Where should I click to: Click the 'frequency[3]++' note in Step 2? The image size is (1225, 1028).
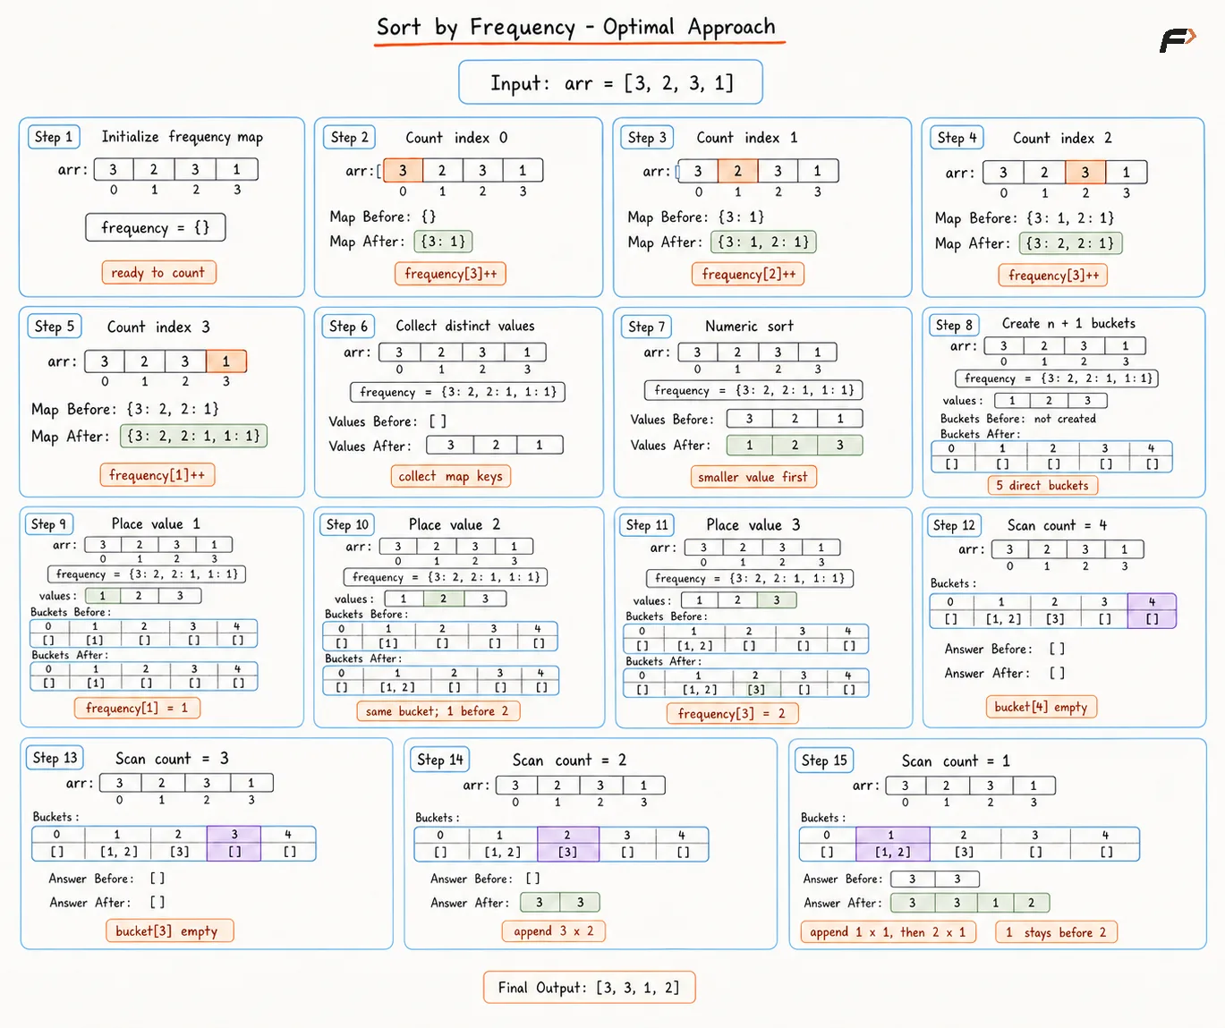coord(450,273)
